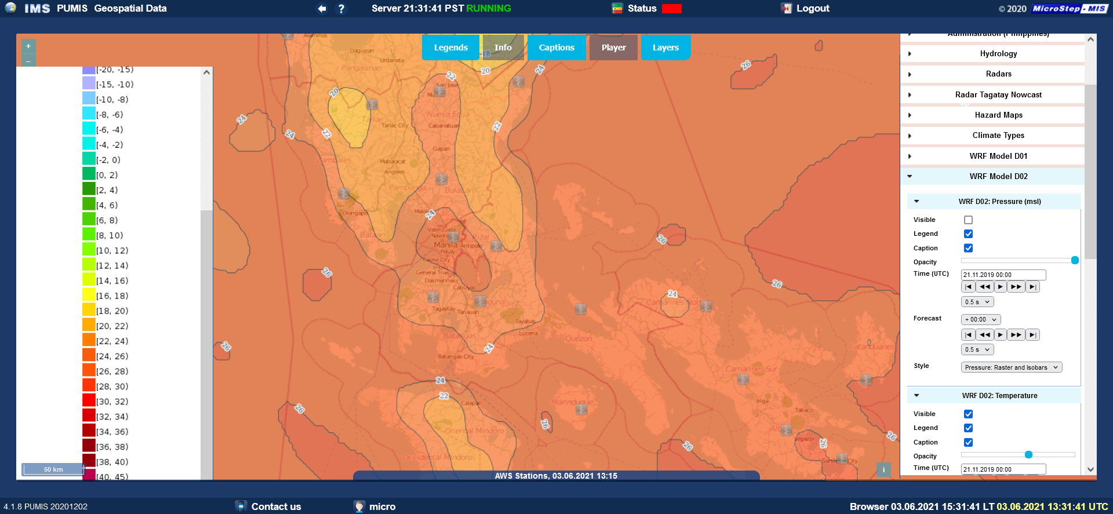
Task: Open help via question mark icon
Action: (x=341, y=9)
